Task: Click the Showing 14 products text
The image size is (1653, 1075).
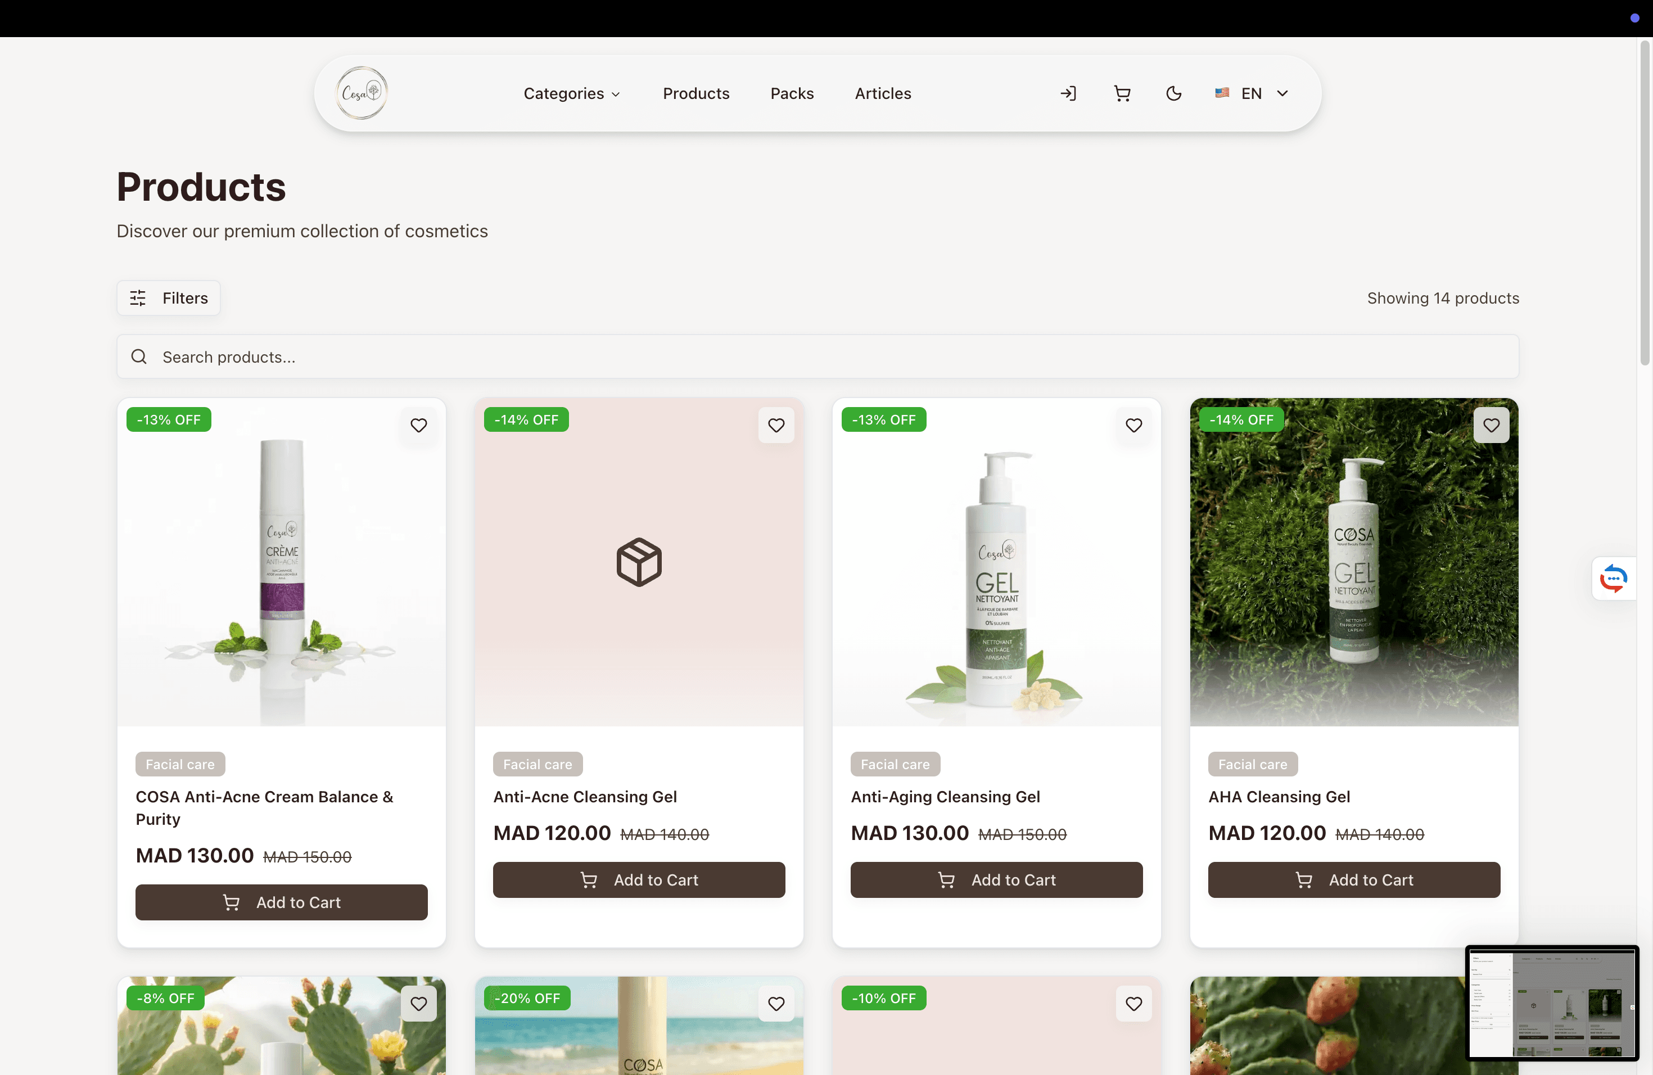Action: [1443, 298]
